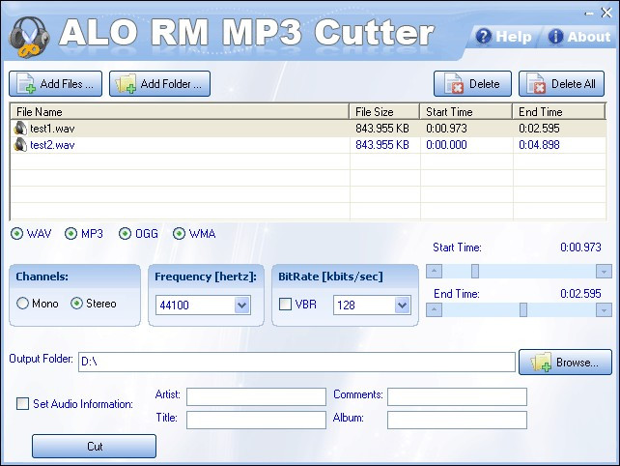Sort by File Size column header
The image size is (620, 466).
click(x=384, y=111)
